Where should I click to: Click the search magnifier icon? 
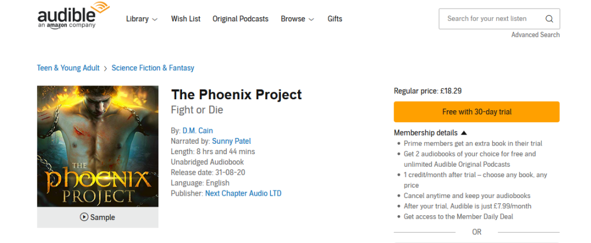click(549, 18)
